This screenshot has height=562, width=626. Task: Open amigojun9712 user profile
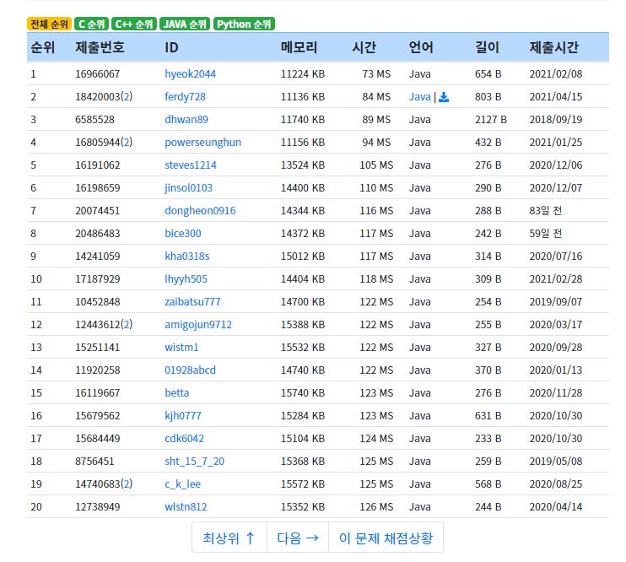[x=198, y=325]
